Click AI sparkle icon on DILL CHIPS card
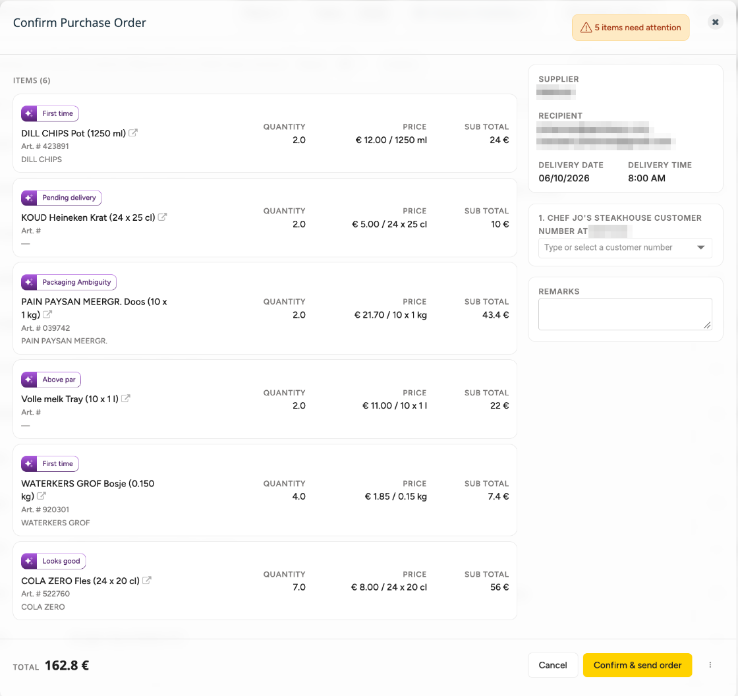 pos(29,113)
